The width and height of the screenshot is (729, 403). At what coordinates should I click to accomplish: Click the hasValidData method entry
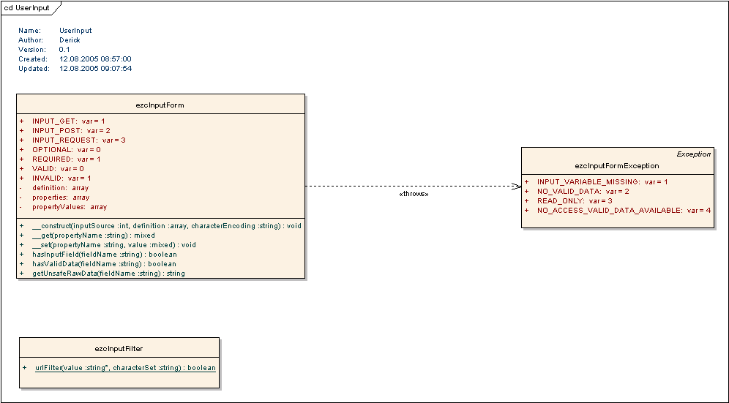[104, 264]
